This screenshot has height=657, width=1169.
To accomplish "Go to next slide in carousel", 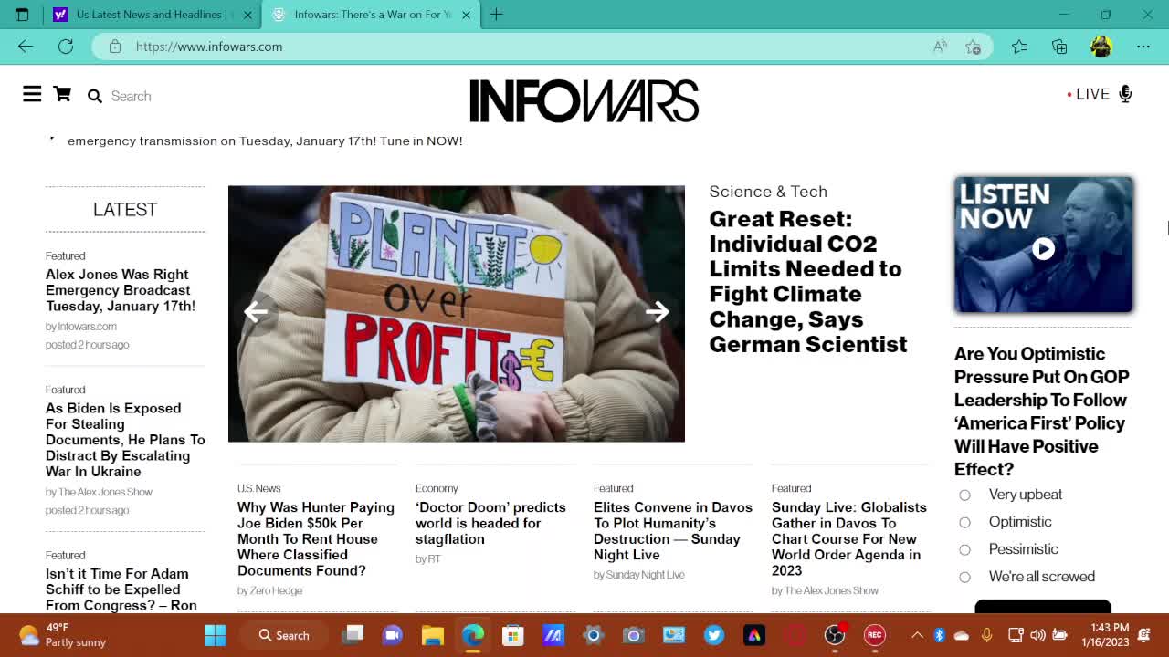I will (x=658, y=312).
